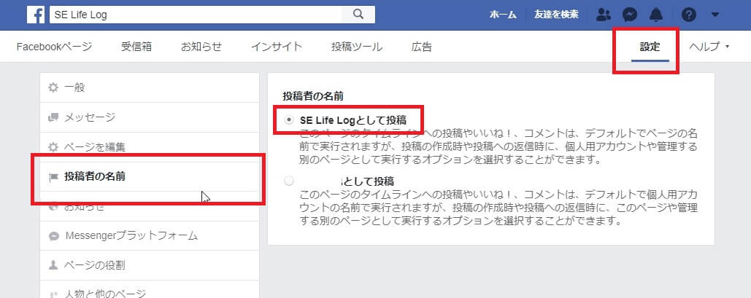The height and width of the screenshot is (298, 751).
Task: Open メッセージ settings in sidebar
Action: point(89,117)
